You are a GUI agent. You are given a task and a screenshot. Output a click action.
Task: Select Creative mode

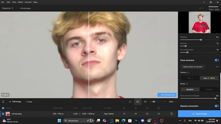tap(209, 89)
